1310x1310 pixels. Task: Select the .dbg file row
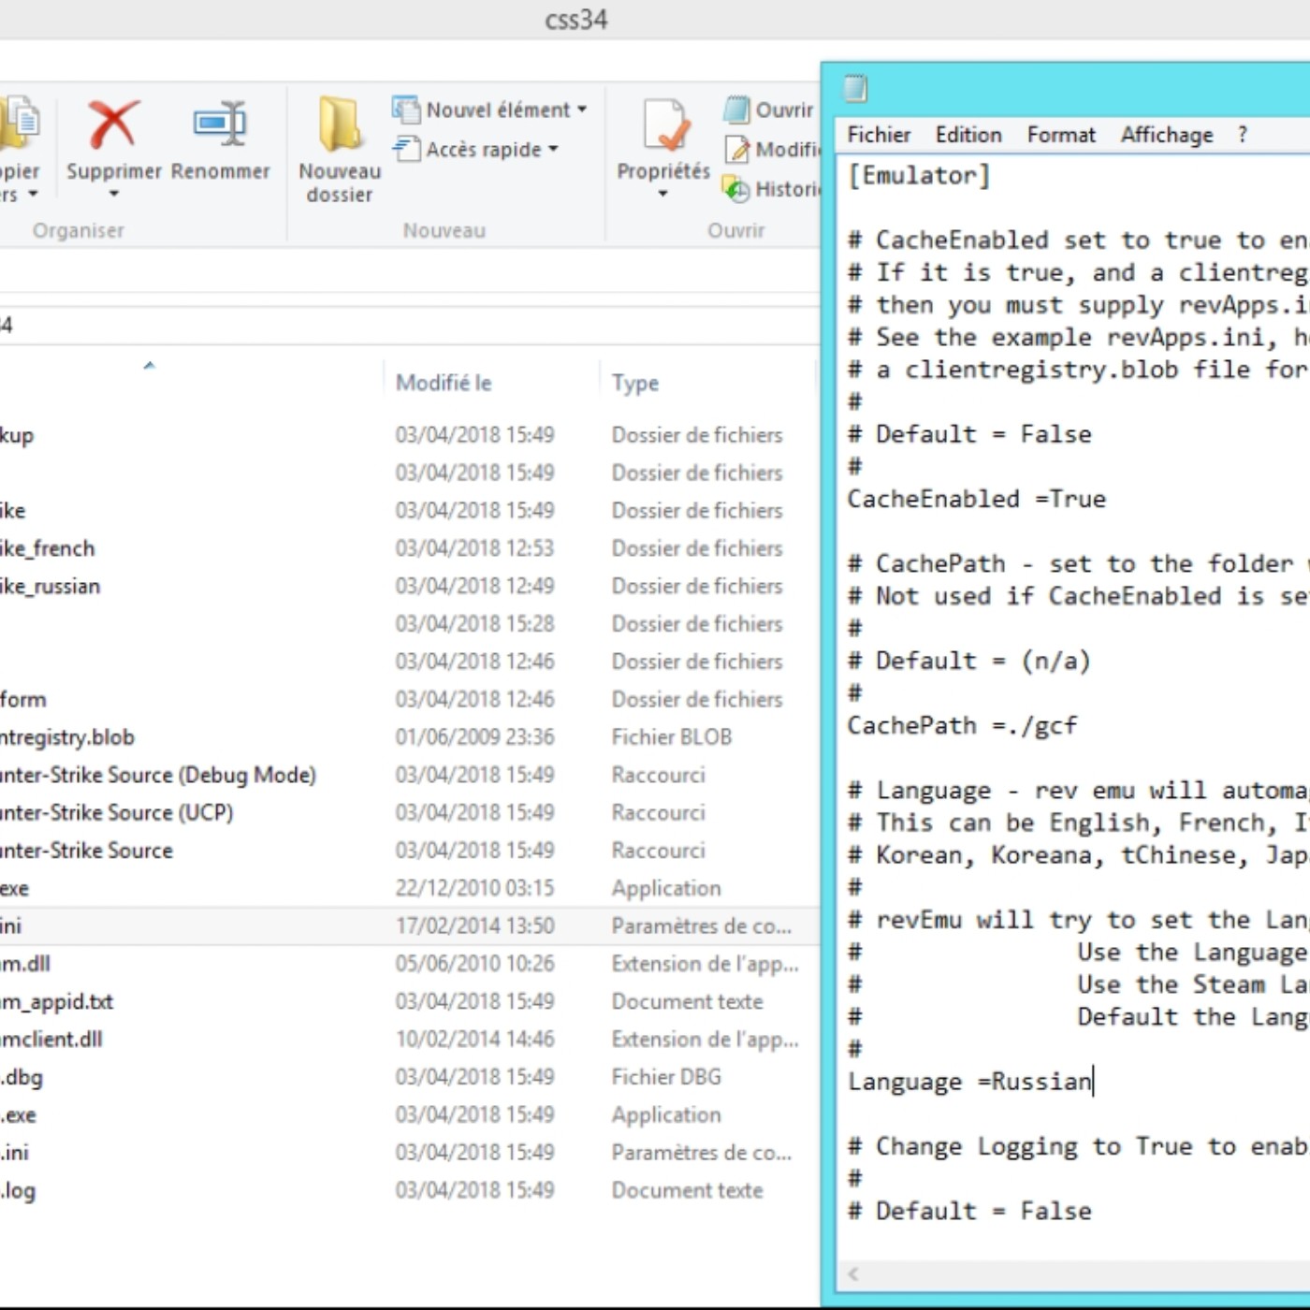click(x=408, y=1077)
